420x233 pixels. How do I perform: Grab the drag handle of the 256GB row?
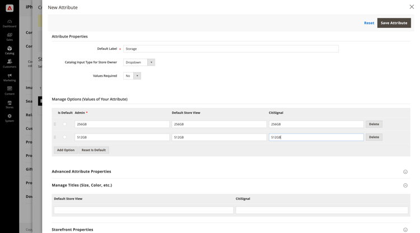(x=55, y=124)
